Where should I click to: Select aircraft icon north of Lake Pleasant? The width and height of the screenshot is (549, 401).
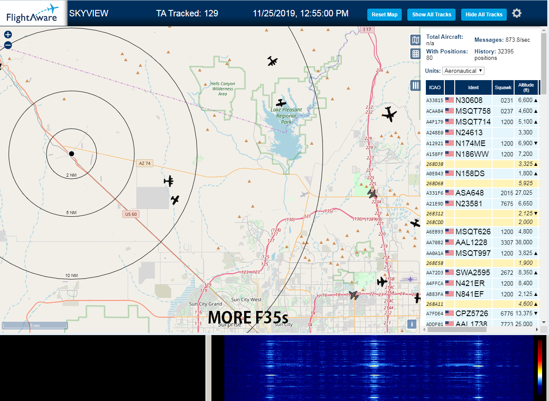[x=272, y=61]
